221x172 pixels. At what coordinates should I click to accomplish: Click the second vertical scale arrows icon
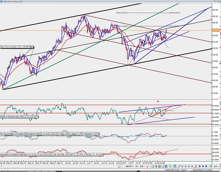[192, 166]
